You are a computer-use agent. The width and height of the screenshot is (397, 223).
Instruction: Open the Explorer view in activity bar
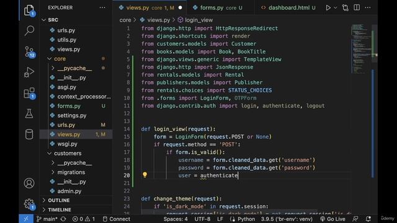click(x=29, y=11)
